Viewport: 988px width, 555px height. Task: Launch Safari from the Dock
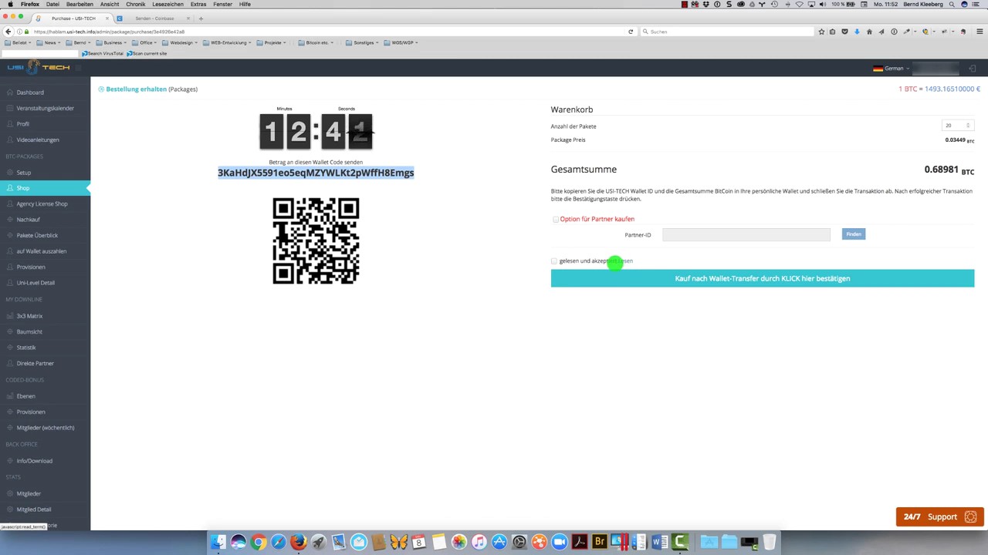tap(279, 542)
